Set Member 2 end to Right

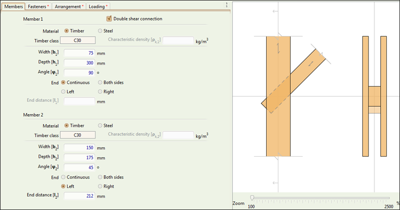100,187
